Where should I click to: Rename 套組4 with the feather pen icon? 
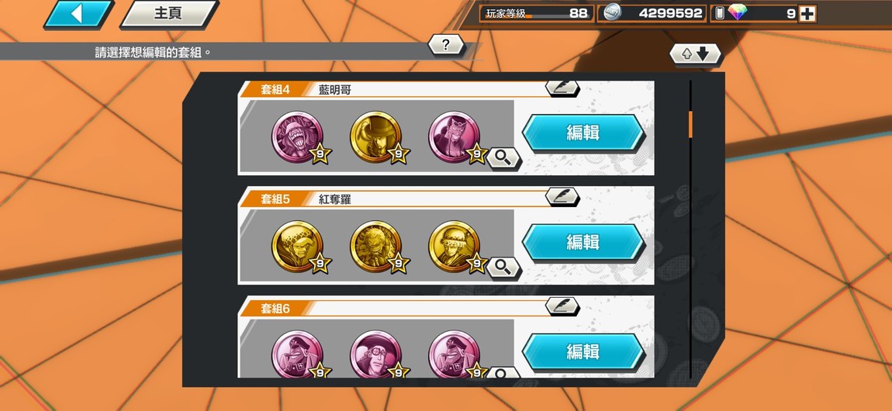562,88
